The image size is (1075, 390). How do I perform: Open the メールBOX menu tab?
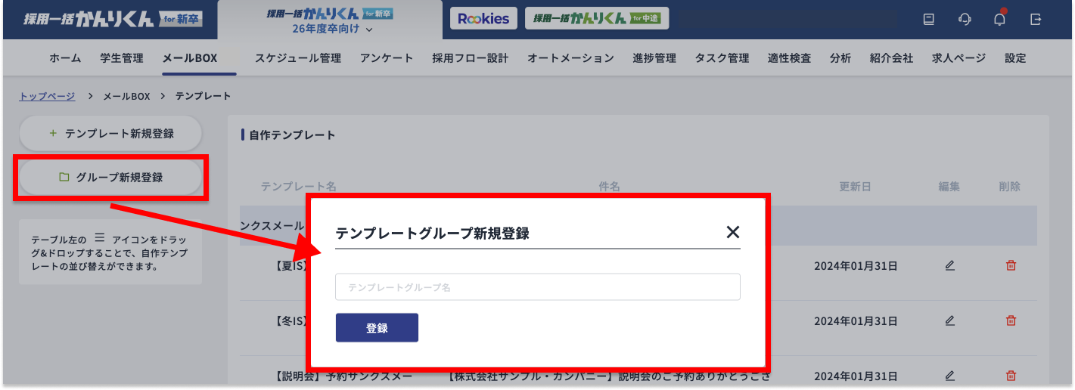189,58
